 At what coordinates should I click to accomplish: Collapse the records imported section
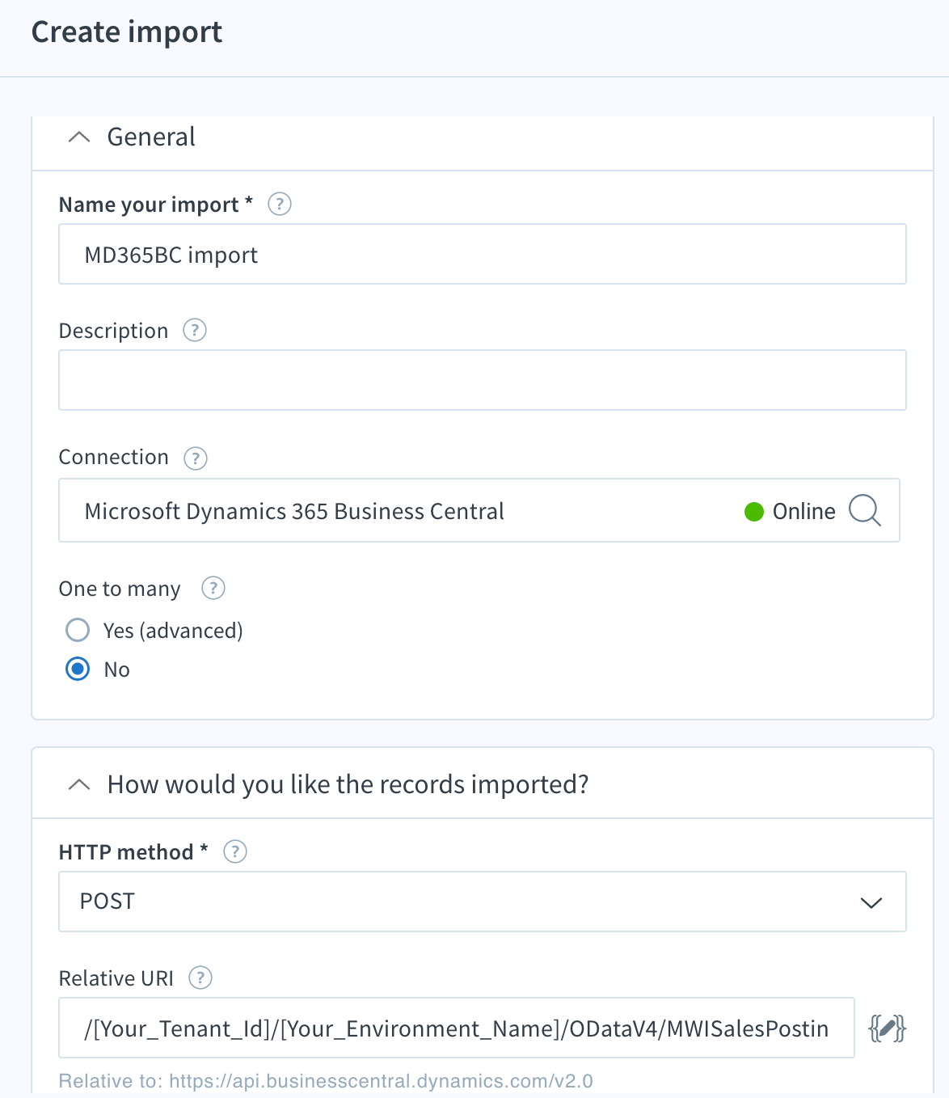click(79, 785)
